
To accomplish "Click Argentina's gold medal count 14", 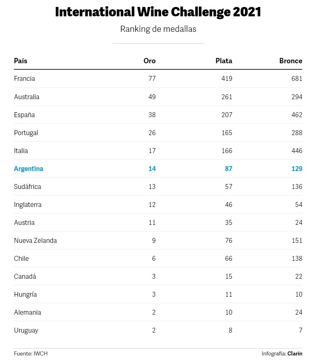I will (152, 169).
